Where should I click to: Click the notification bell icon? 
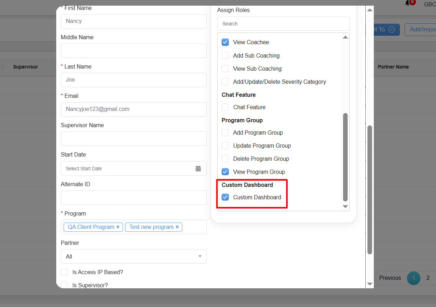[407, 3]
